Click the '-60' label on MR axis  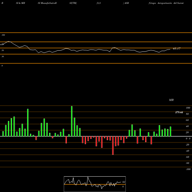tap(187, 157)
